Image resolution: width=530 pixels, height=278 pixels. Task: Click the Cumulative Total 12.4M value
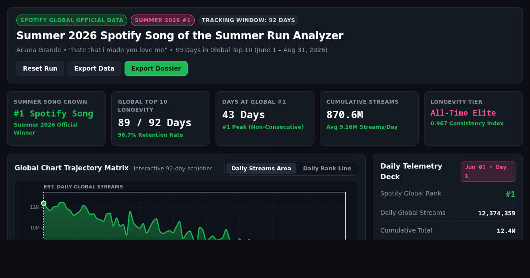[506, 231]
